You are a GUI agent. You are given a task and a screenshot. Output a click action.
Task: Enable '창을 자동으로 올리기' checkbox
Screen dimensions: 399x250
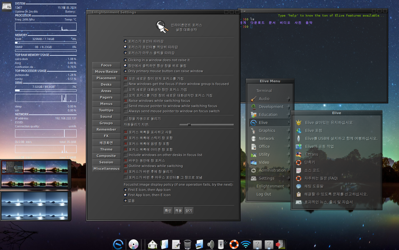[126, 118]
